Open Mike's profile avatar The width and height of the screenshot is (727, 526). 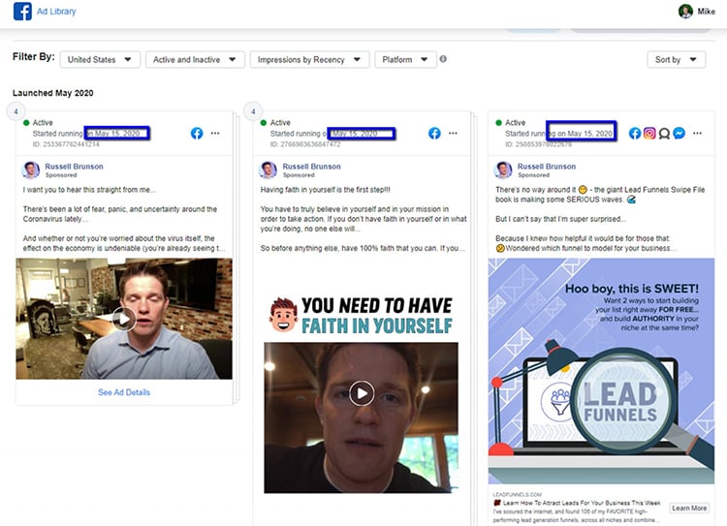point(685,11)
